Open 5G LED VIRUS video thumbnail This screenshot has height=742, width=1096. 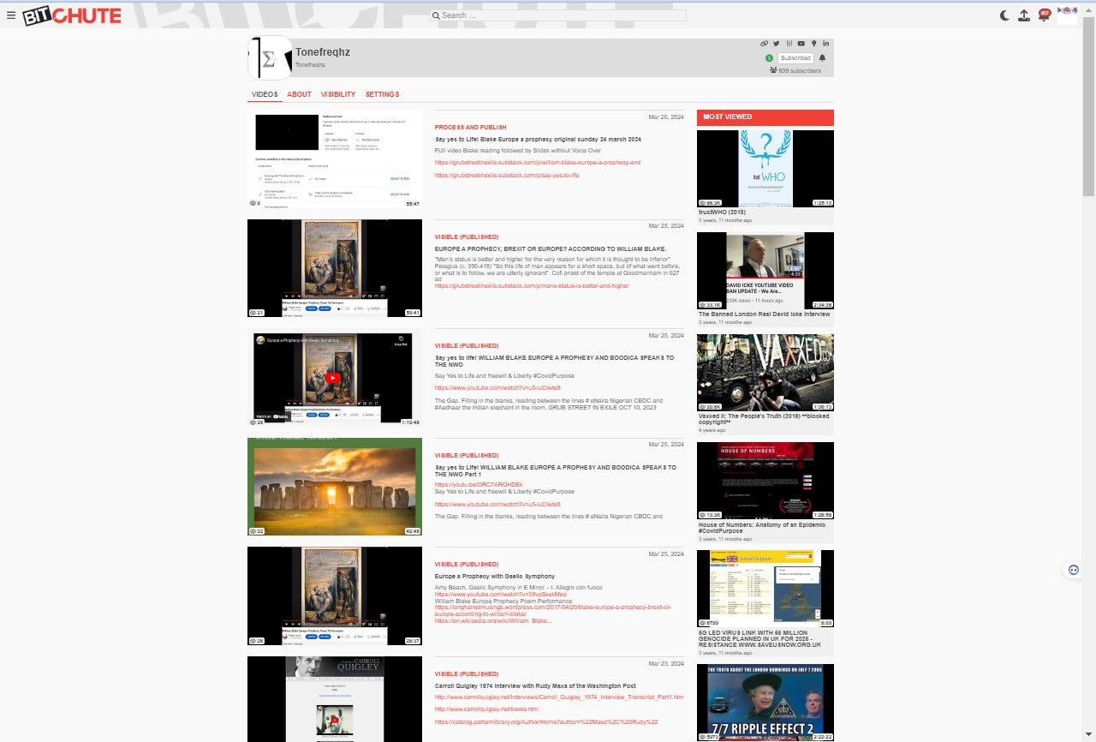[x=765, y=589]
